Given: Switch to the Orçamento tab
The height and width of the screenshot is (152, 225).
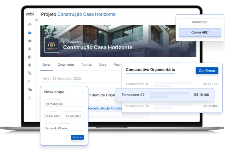Looking at the screenshot, I should click(66, 65).
